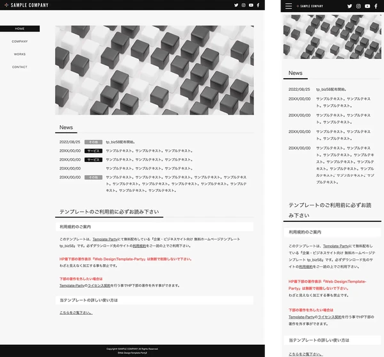Viewport: 384px width, 357px height.
Task: Open ライセンス契約 link in desktop view
Action: click(99, 285)
